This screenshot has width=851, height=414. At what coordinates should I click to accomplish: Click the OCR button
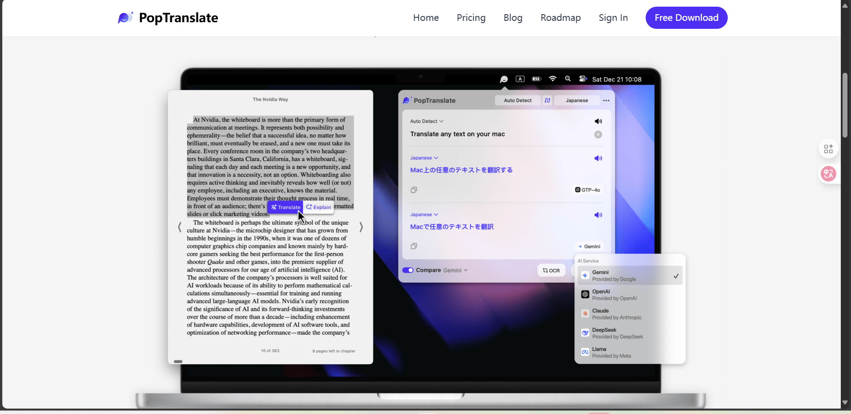point(551,270)
